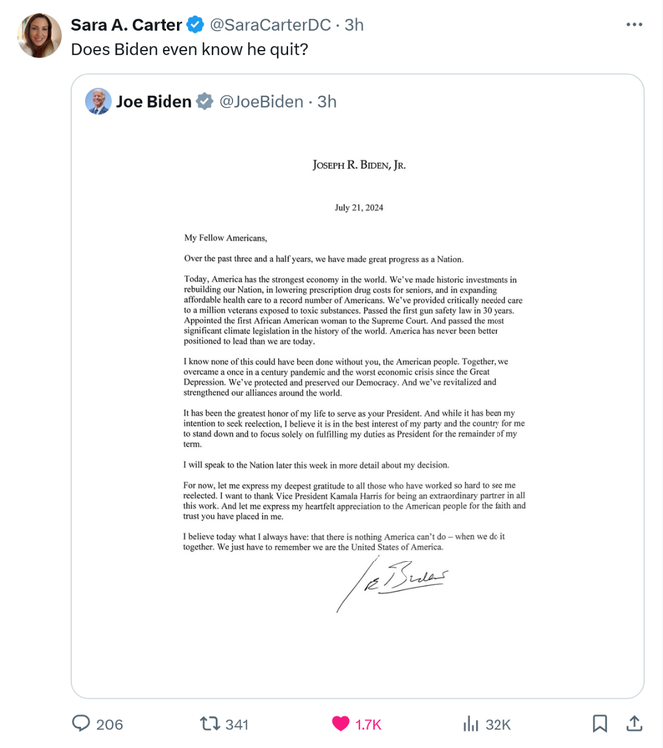Viewport: 663px width, 748px height.
Task: Click the Sara A. Carter display name
Action: 128,24
